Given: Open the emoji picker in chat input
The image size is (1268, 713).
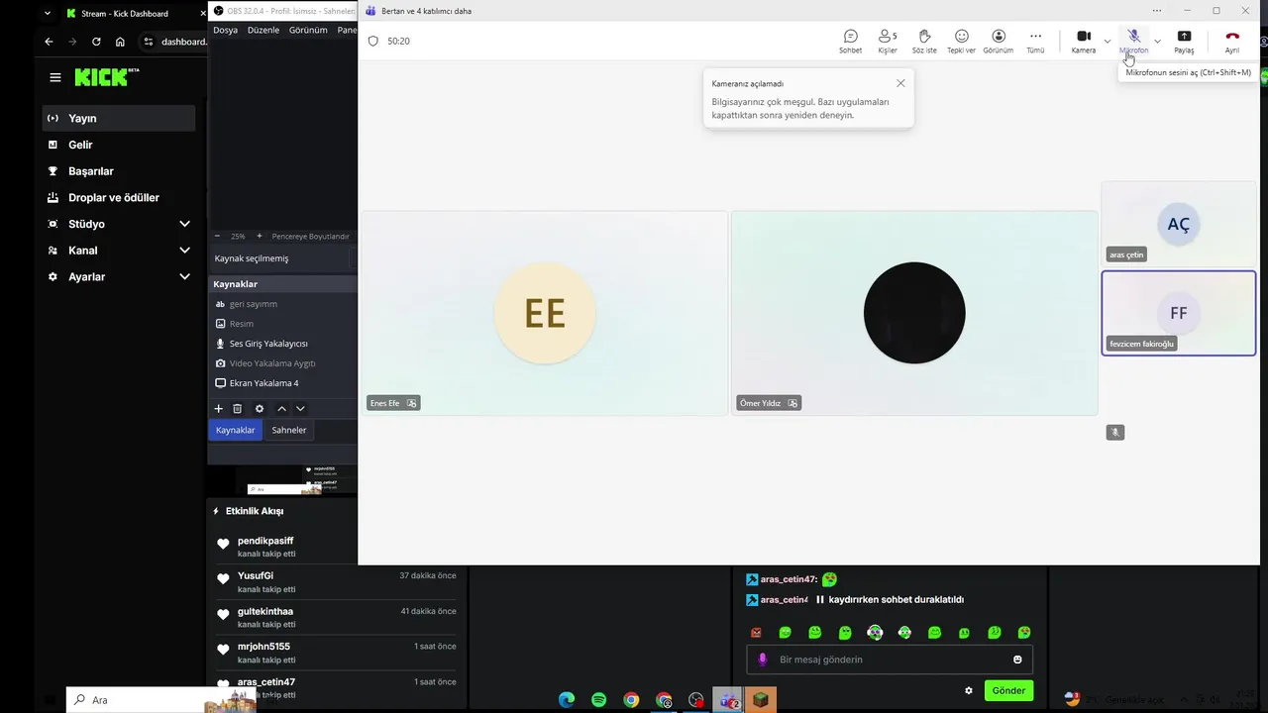Looking at the screenshot, I should 1017,660.
